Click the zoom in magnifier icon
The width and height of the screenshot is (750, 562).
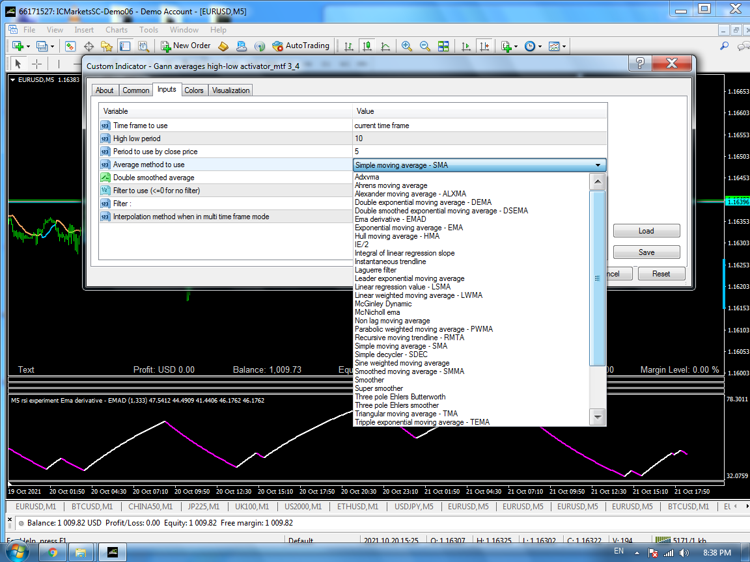407,46
